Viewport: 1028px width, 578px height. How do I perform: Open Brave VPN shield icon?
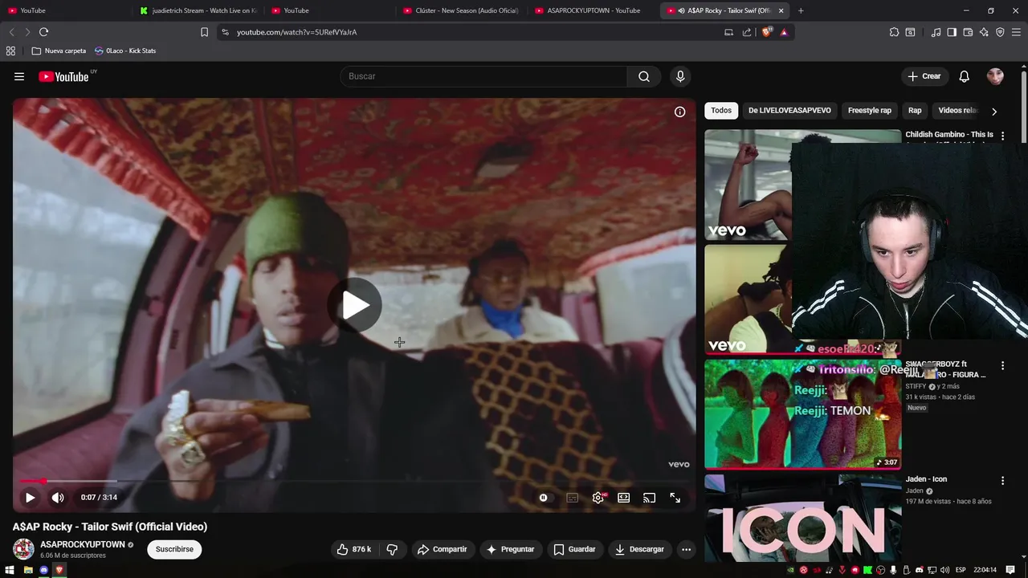1000,32
